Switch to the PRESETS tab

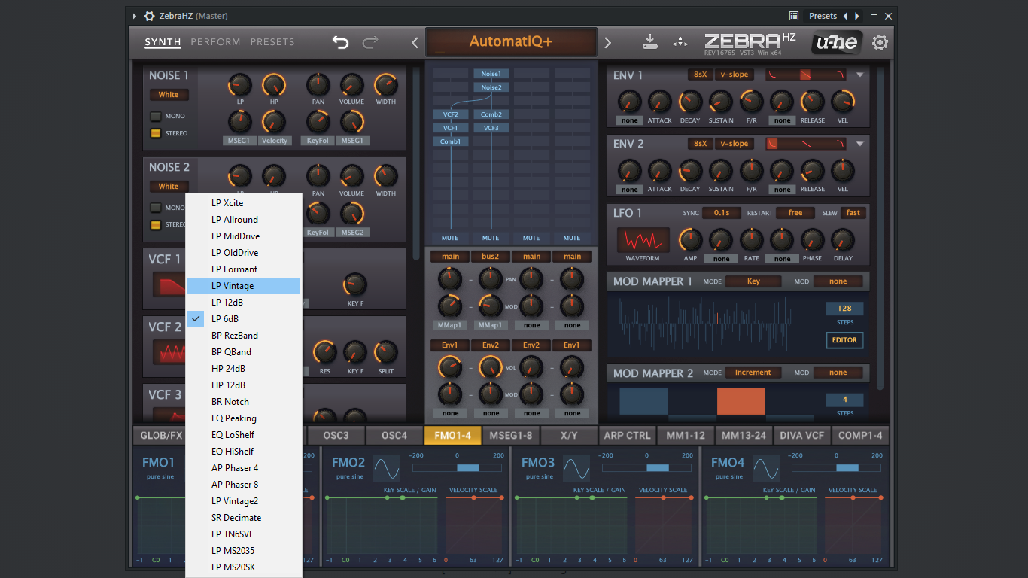[x=272, y=42]
